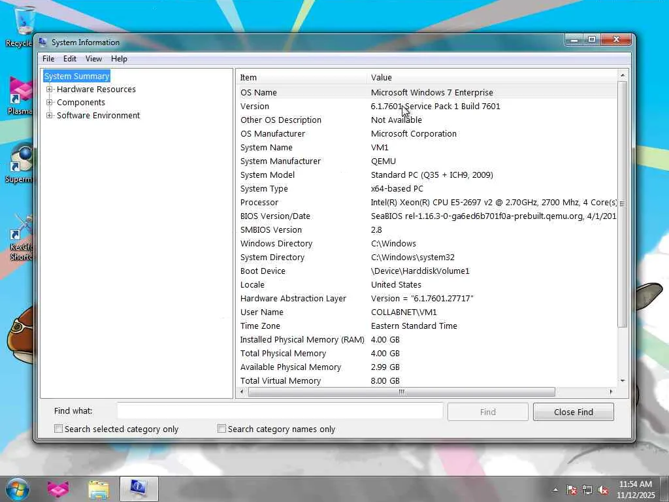669x502 pixels.
Task: Select the Total Virtual Memory row
Action: [x=427, y=381]
